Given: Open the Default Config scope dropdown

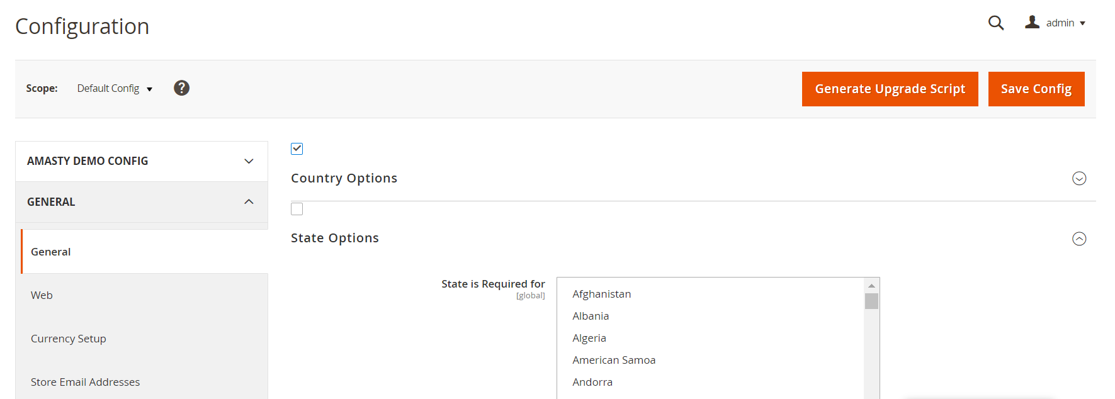Looking at the screenshot, I should [x=115, y=89].
